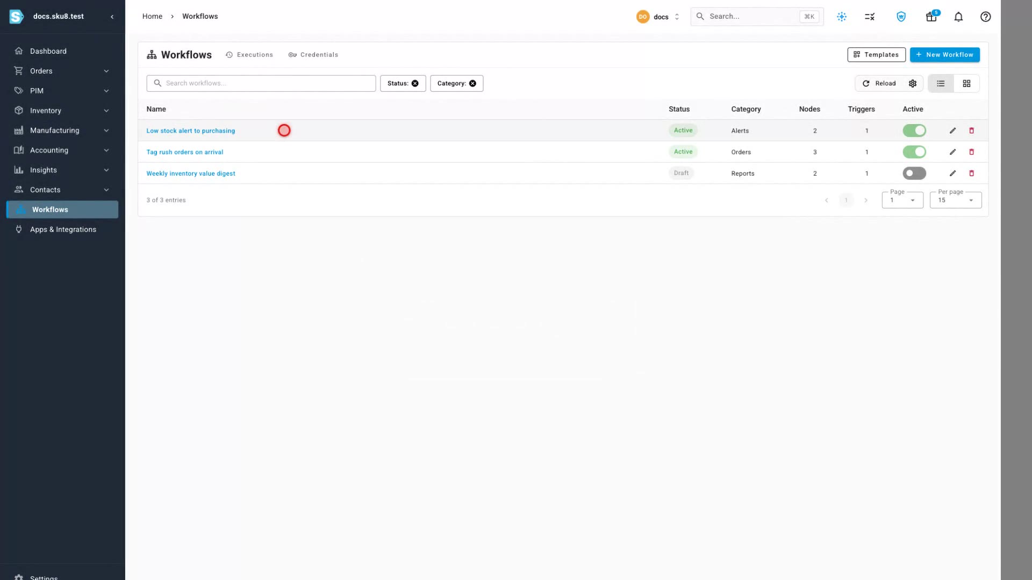Switch to grid view icon
The image size is (1032, 580).
click(x=966, y=83)
